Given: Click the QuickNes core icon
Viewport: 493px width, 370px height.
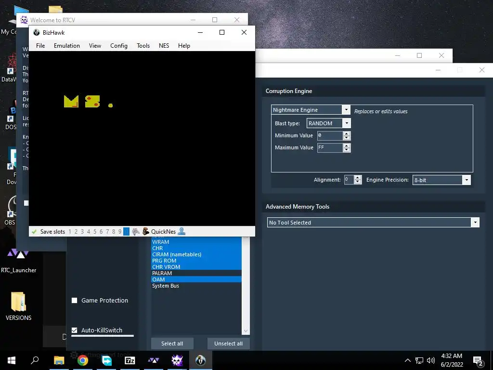Looking at the screenshot, I should pos(145,231).
